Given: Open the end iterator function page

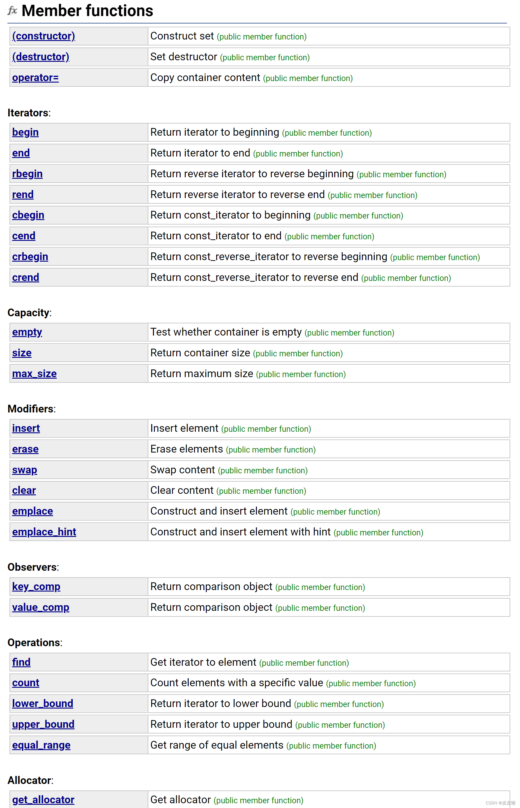Looking at the screenshot, I should click(x=20, y=153).
